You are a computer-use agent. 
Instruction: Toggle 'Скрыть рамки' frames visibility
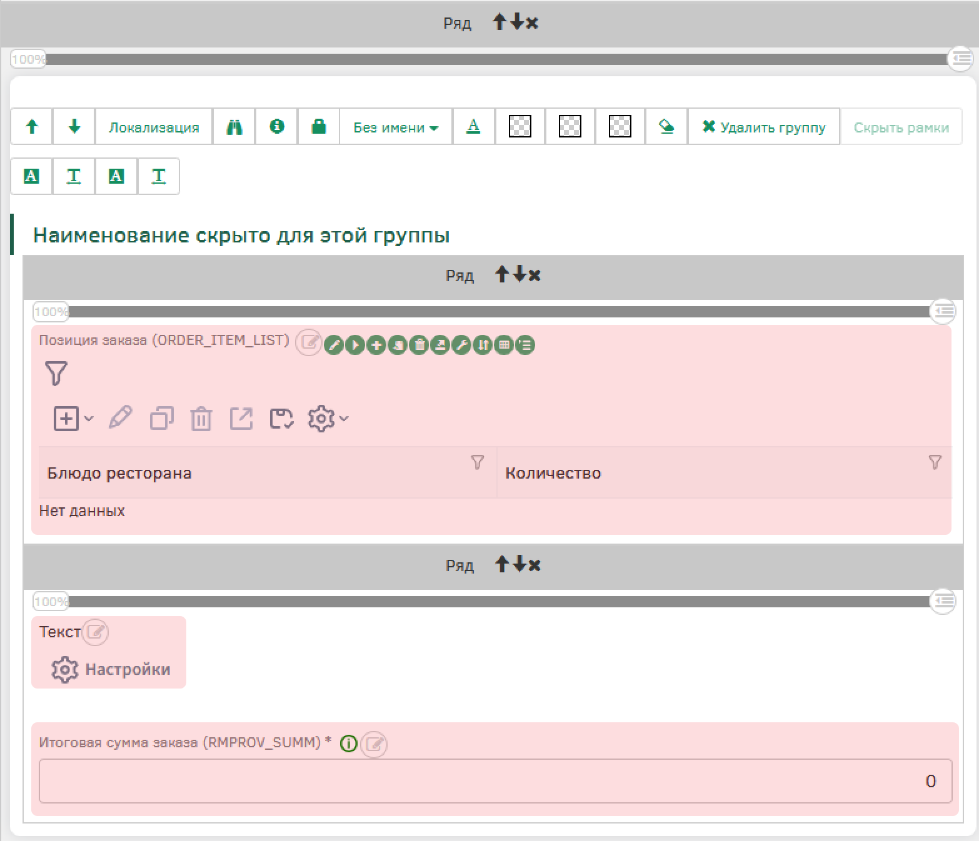point(901,127)
